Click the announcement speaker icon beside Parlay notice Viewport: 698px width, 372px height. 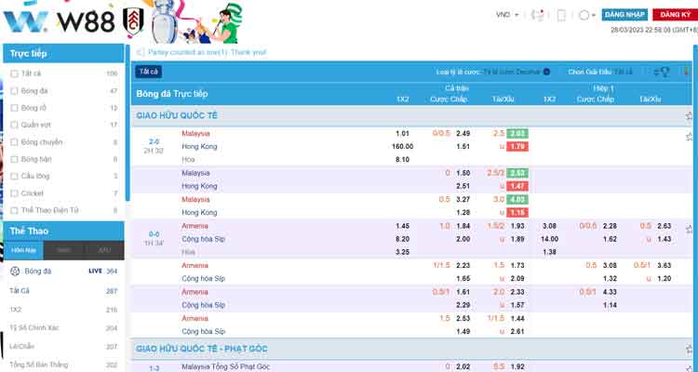click(141, 52)
